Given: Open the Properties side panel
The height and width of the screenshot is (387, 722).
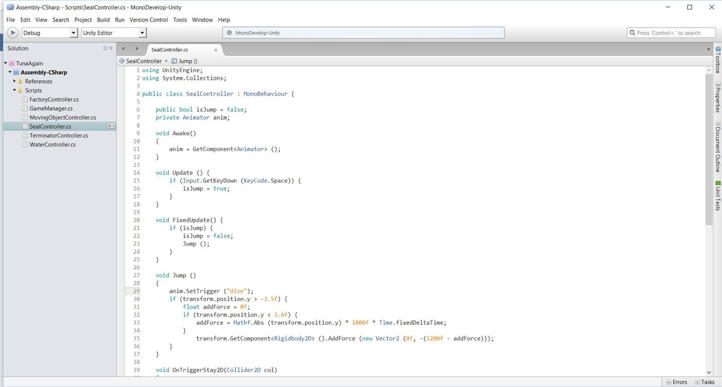Looking at the screenshot, I should pos(718,97).
